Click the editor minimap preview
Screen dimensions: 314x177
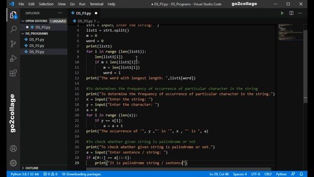290,32
